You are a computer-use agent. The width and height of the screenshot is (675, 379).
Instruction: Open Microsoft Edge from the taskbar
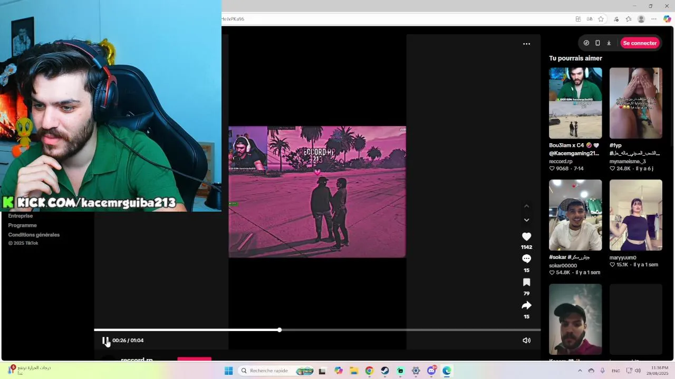[x=447, y=371]
